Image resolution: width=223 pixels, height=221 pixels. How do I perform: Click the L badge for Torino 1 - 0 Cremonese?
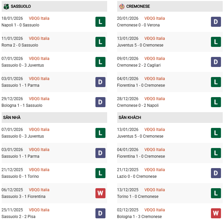tap(216, 193)
